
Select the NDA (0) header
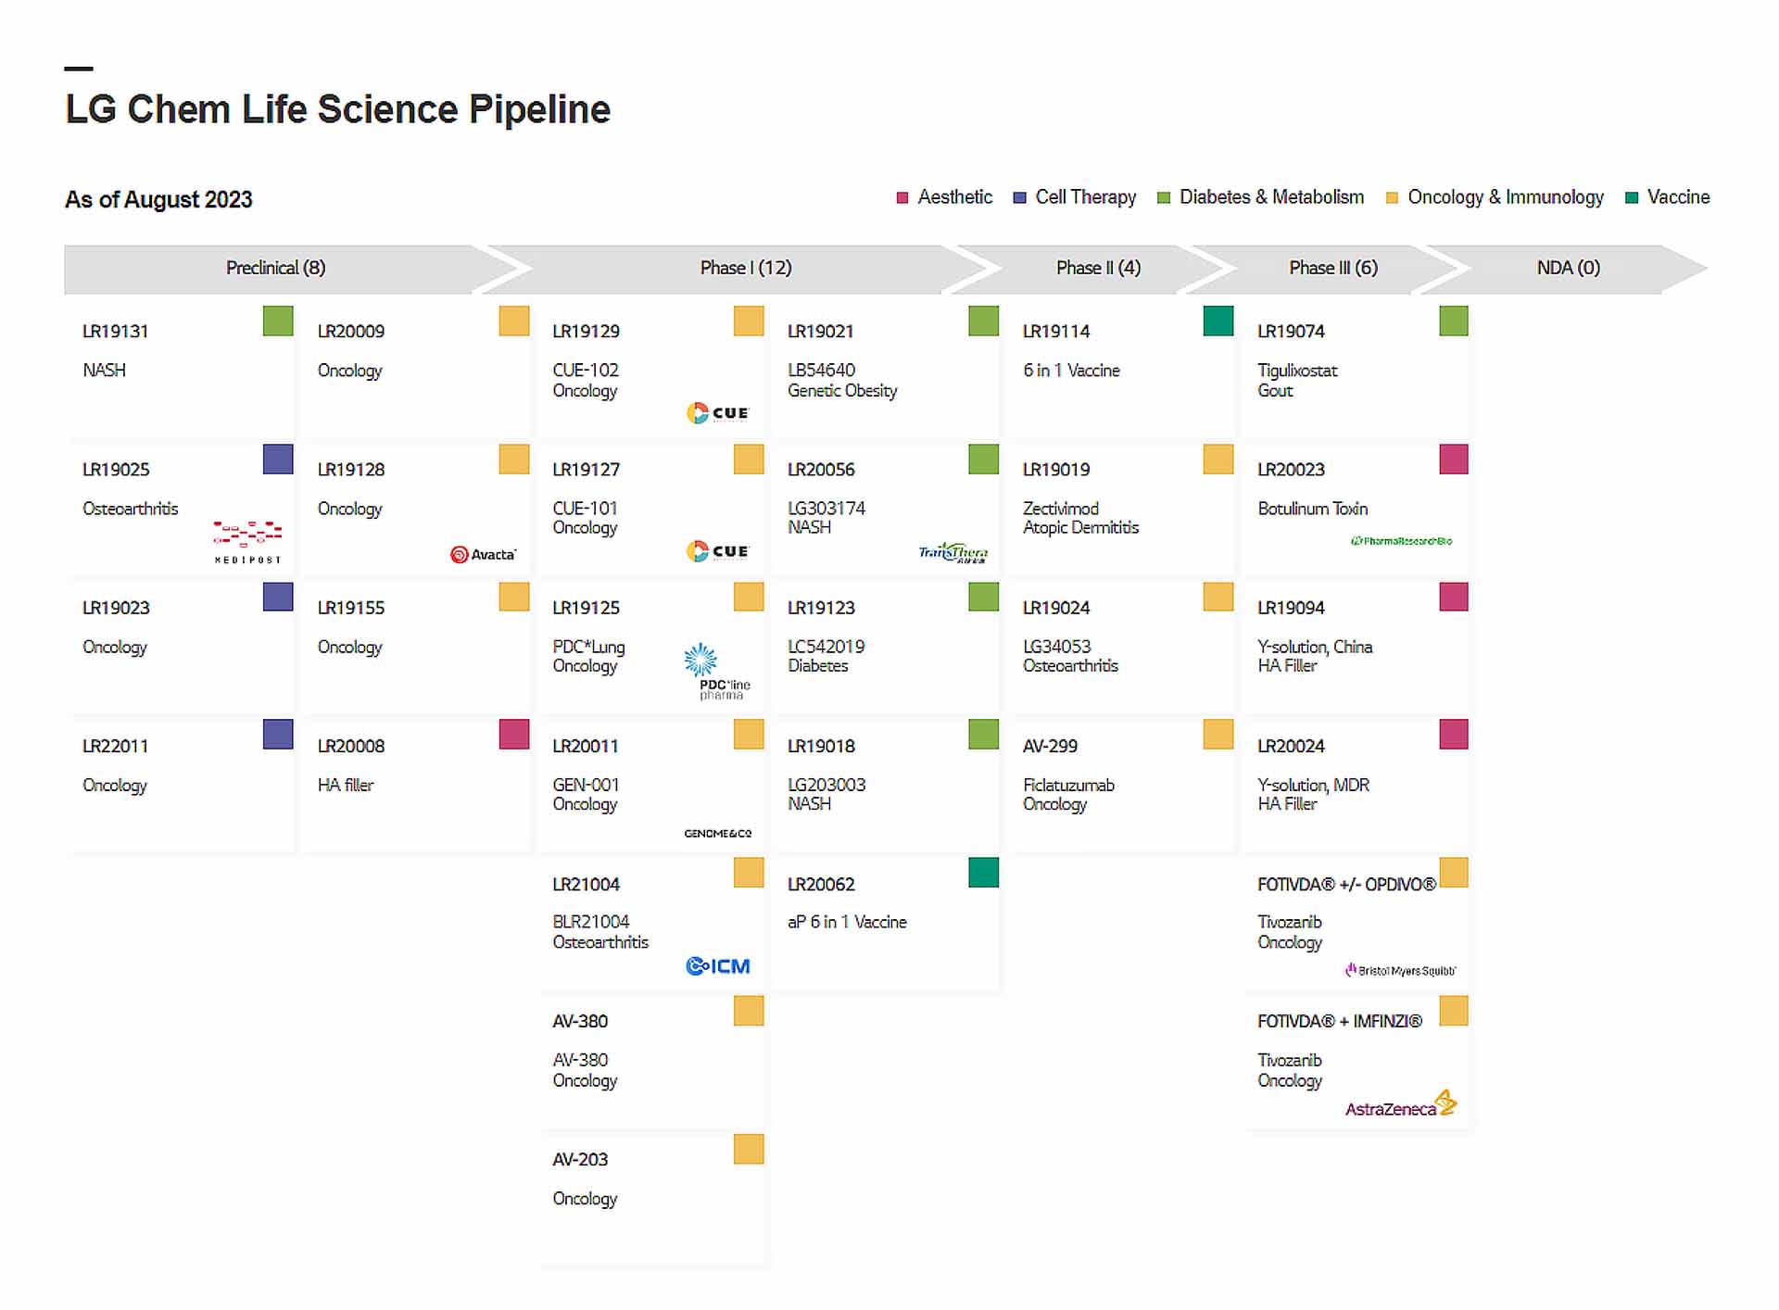tap(1568, 268)
